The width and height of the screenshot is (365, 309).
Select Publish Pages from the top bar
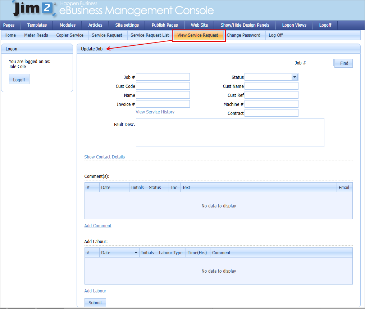(x=164, y=25)
